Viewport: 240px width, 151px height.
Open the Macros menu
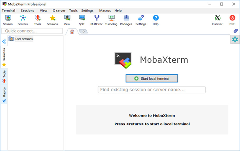click(105, 10)
